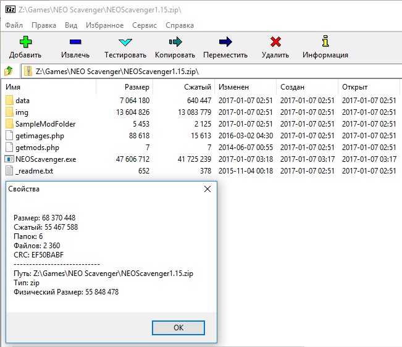Image resolution: width=402 pixels, height=347 pixels.
Task: Go up one folder level icon
Action: (x=9, y=71)
